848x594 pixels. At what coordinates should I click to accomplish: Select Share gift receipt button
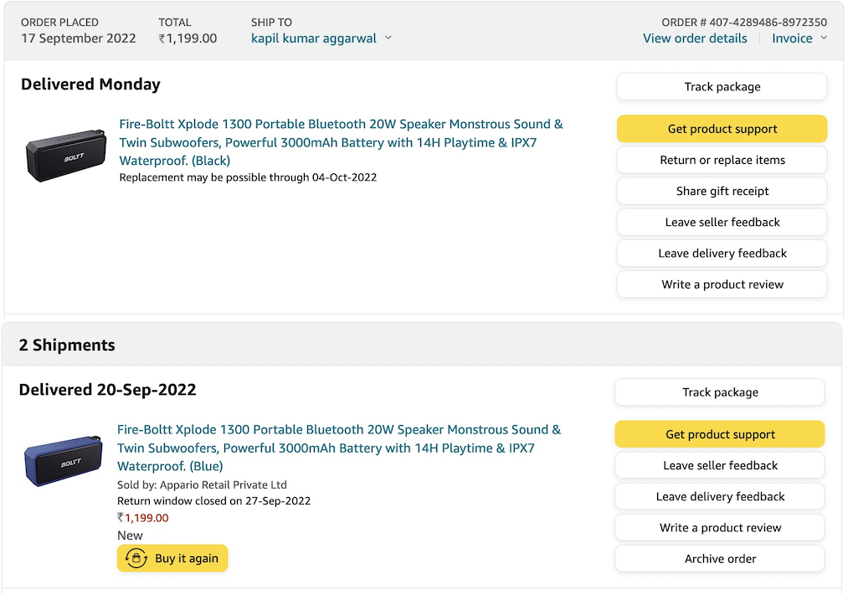tap(722, 191)
